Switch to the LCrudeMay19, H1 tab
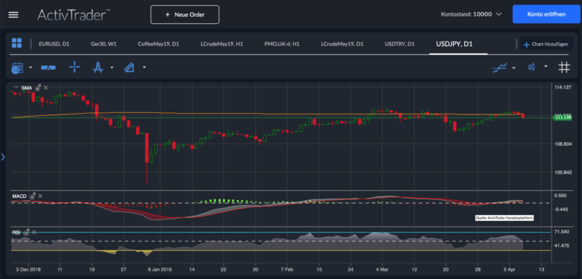This screenshot has height=279, width=582. 222,44
